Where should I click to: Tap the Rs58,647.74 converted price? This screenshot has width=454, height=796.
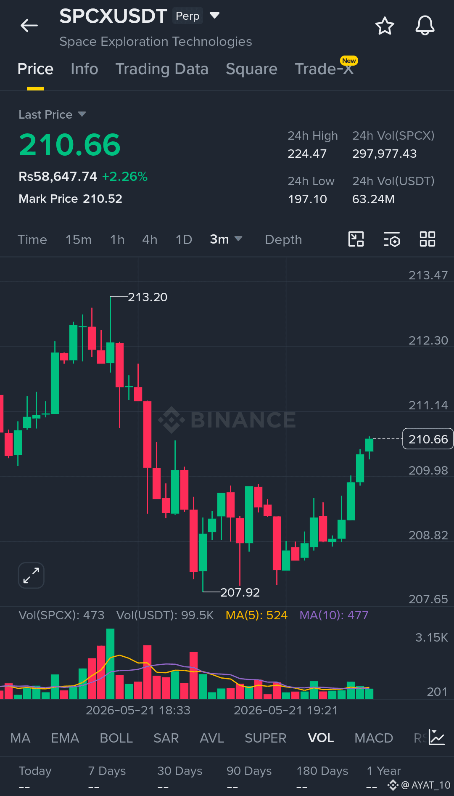coord(58,176)
